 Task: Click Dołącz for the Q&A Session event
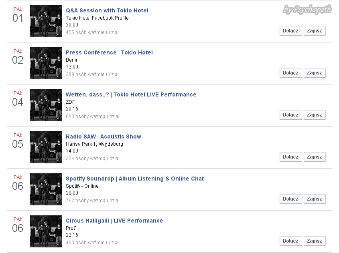tap(290, 31)
